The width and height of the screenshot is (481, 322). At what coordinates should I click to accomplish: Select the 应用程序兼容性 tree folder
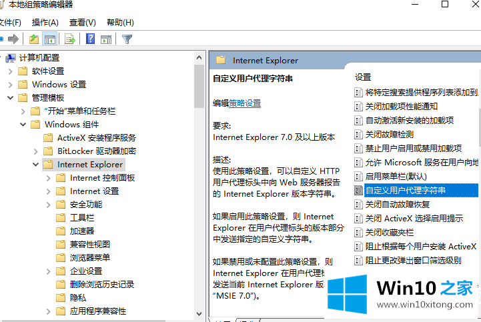(x=98, y=311)
